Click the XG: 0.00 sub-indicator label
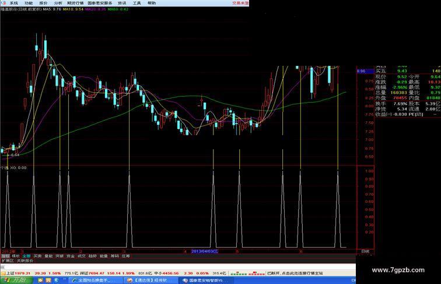 coord(18,167)
